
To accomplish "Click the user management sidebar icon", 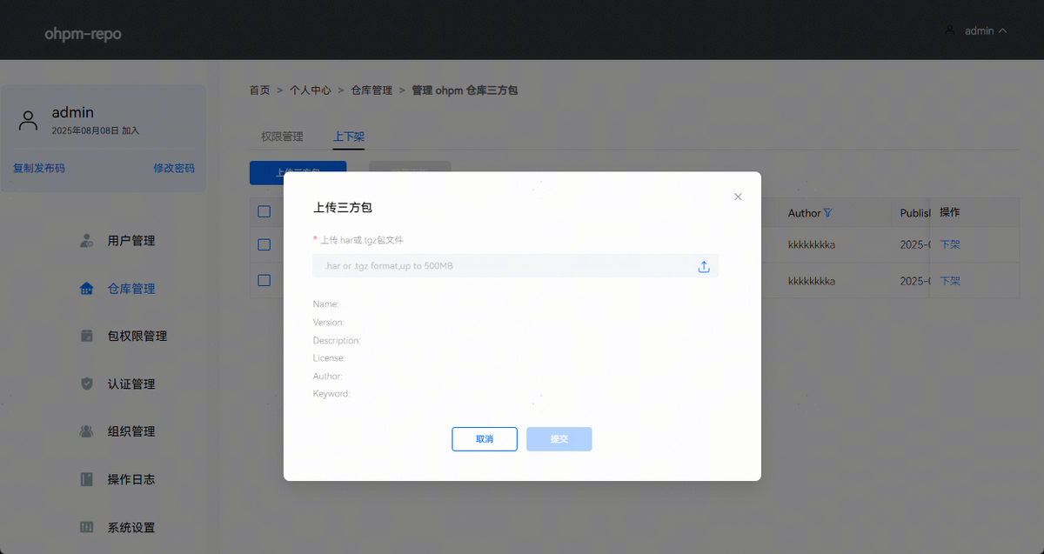I will coord(86,240).
